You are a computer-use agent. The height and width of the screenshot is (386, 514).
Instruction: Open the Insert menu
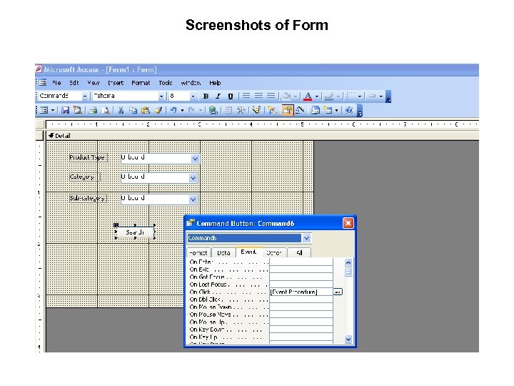coord(116,83)
